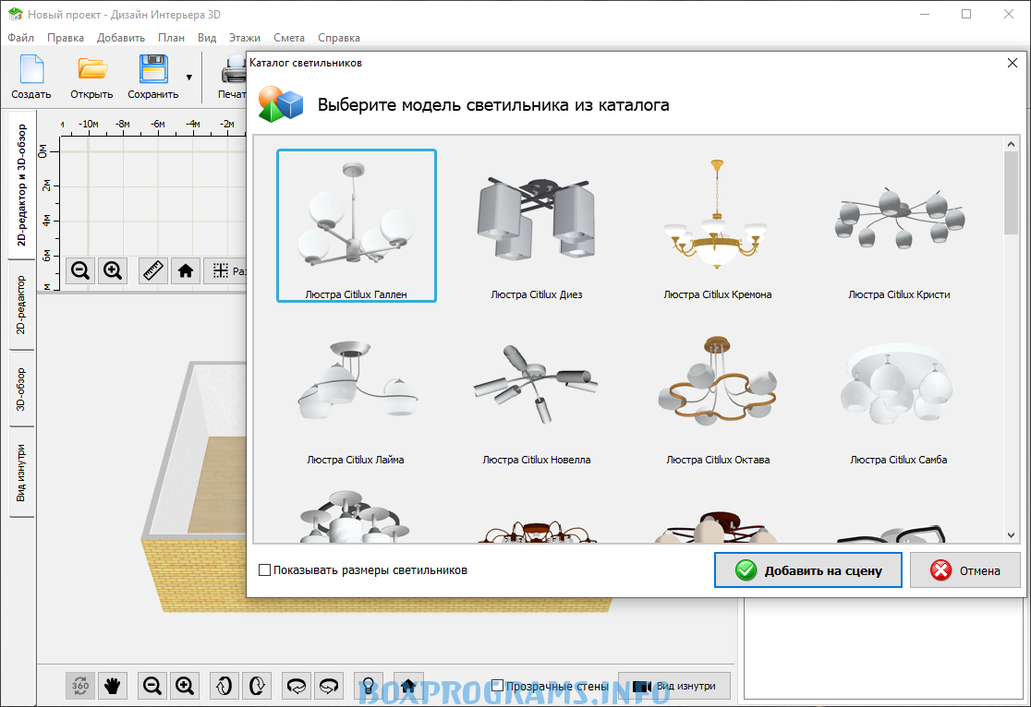Expand the dropdown arrow next to Сохранить

(x=189, y=78)
